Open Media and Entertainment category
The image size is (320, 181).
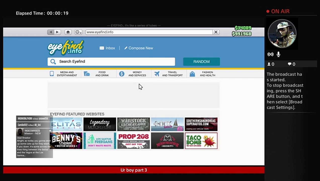point(63,74)
